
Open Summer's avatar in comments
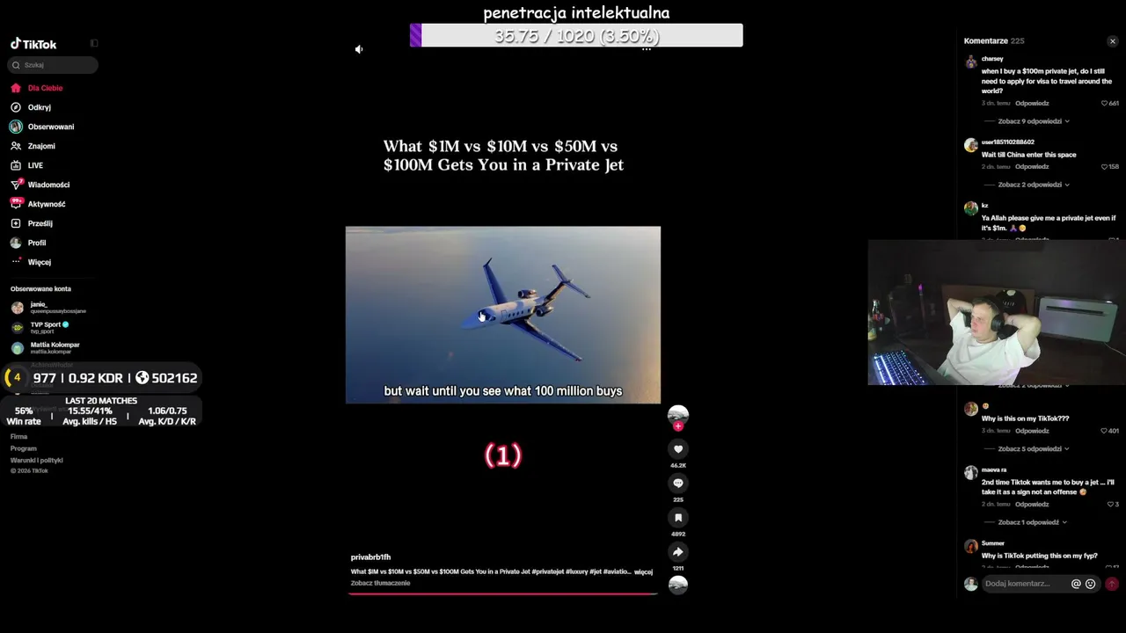pos(971,547)
